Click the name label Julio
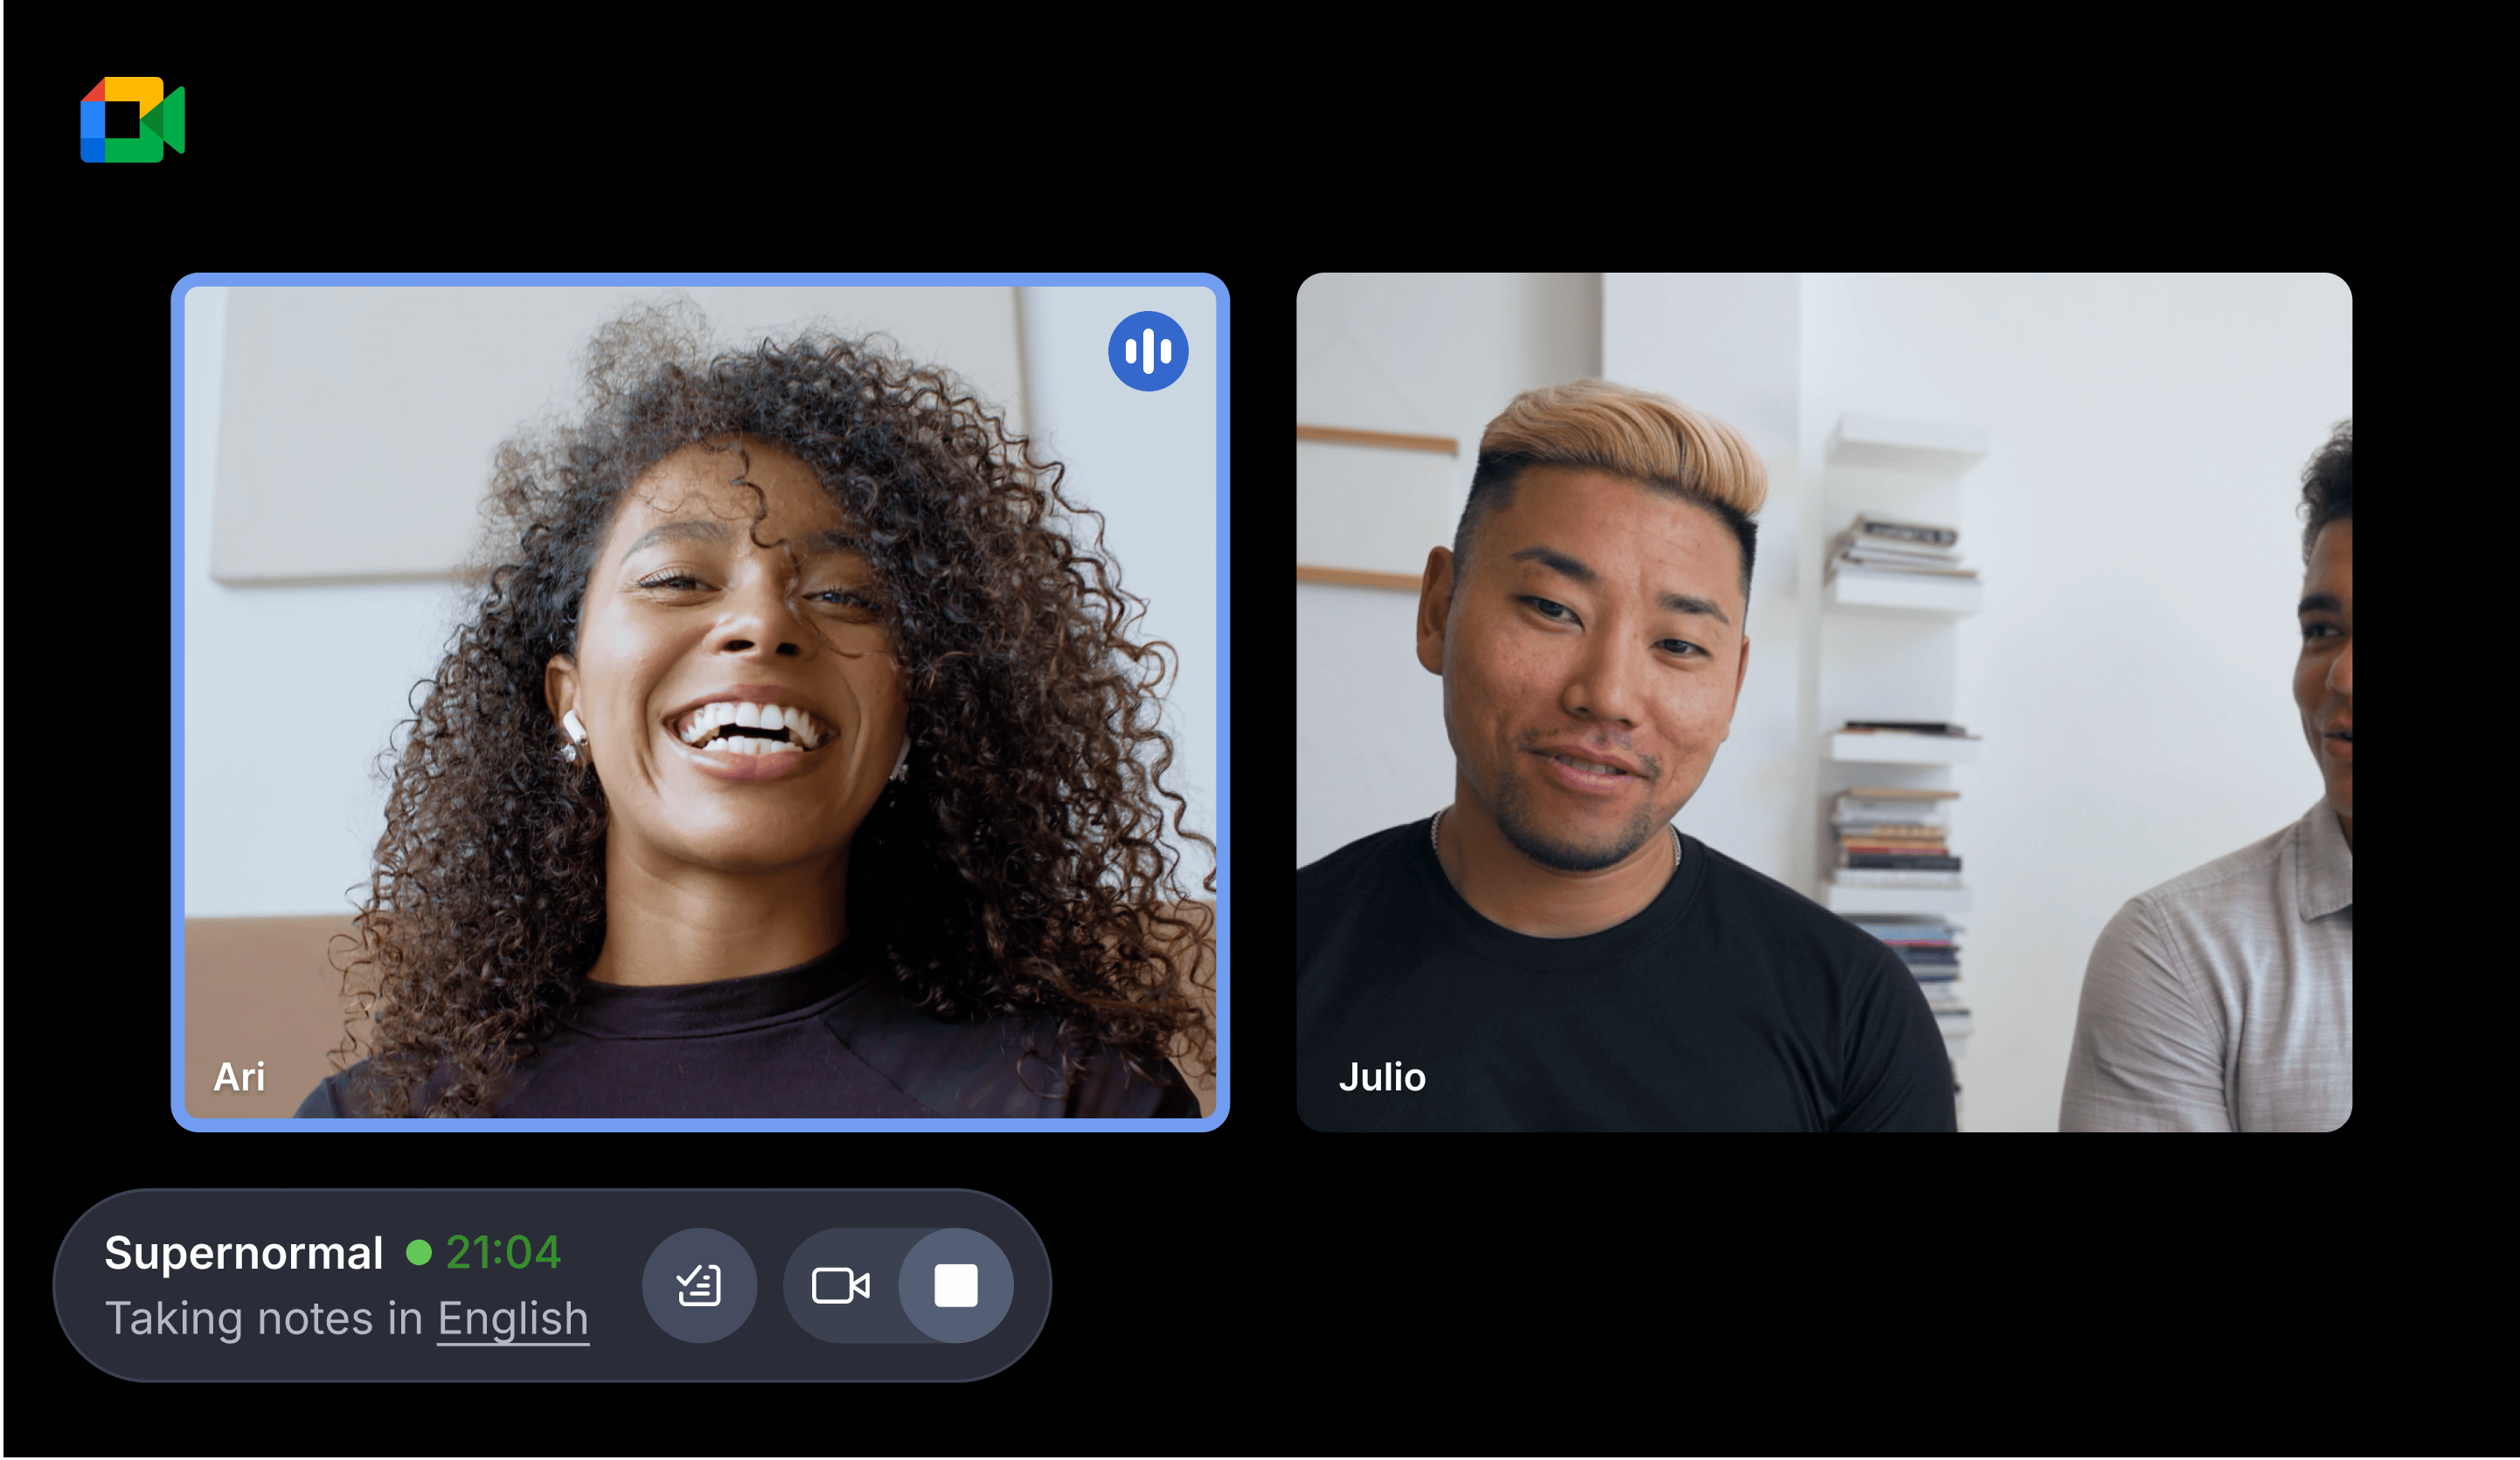The height and width of the screenshot is (1460, 2520). click(1384, 1077)
